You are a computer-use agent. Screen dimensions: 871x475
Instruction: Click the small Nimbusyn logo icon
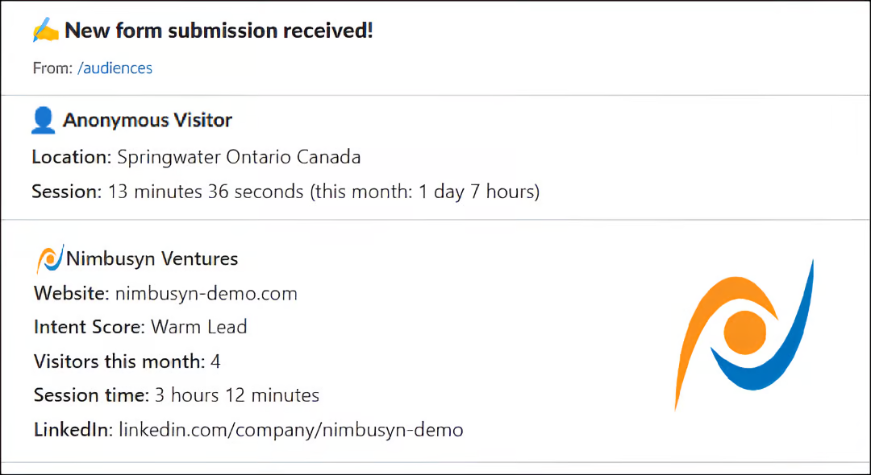click(x=49, y=259)
